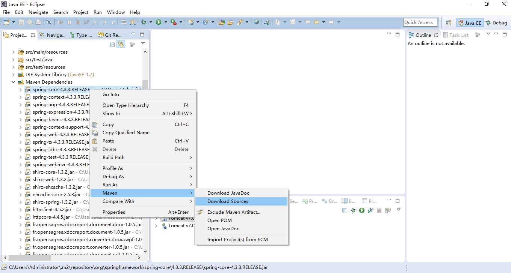Click the Run Last Tool (external tools) icon

pos(173,22)
